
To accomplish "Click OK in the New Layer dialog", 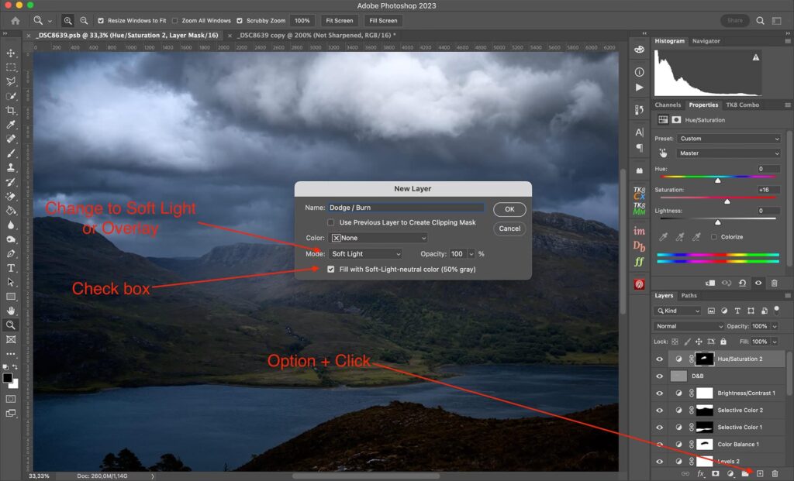I will 509,209.
